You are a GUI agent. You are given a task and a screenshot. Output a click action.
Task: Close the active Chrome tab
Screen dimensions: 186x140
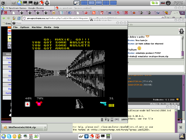click(x=177, y=13)
